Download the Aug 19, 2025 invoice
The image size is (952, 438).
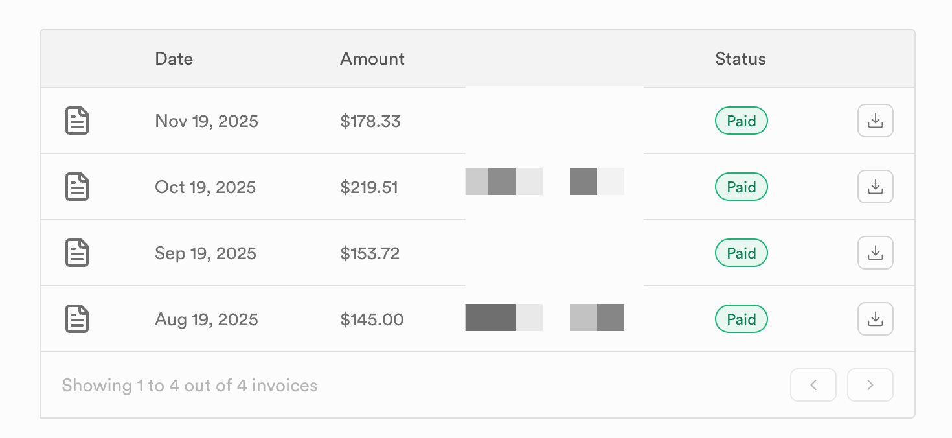click(875, 319)
